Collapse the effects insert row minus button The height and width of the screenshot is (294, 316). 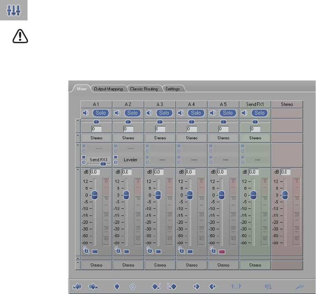78,145
